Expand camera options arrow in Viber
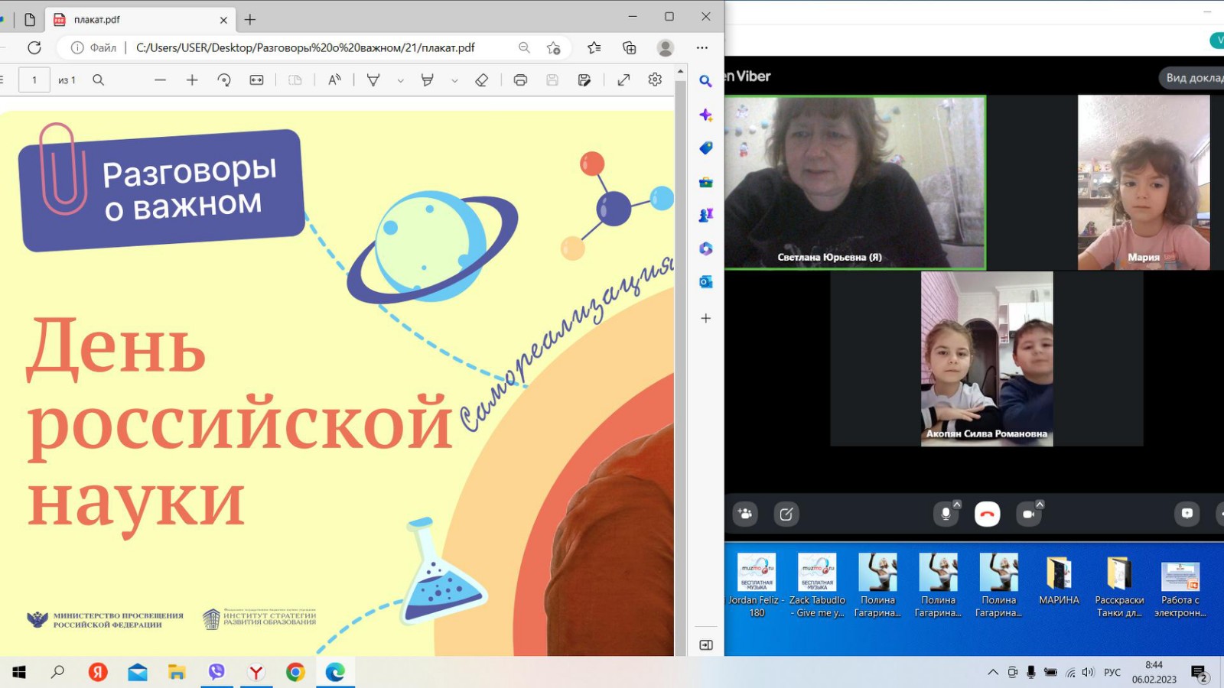Screen dimensions: 1224x688 tap(1040, 505)
